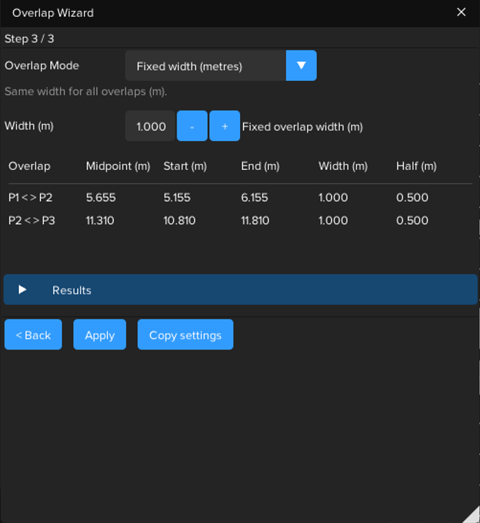
Task: Click the Width (m) value field
Action: tap(150, 126)
